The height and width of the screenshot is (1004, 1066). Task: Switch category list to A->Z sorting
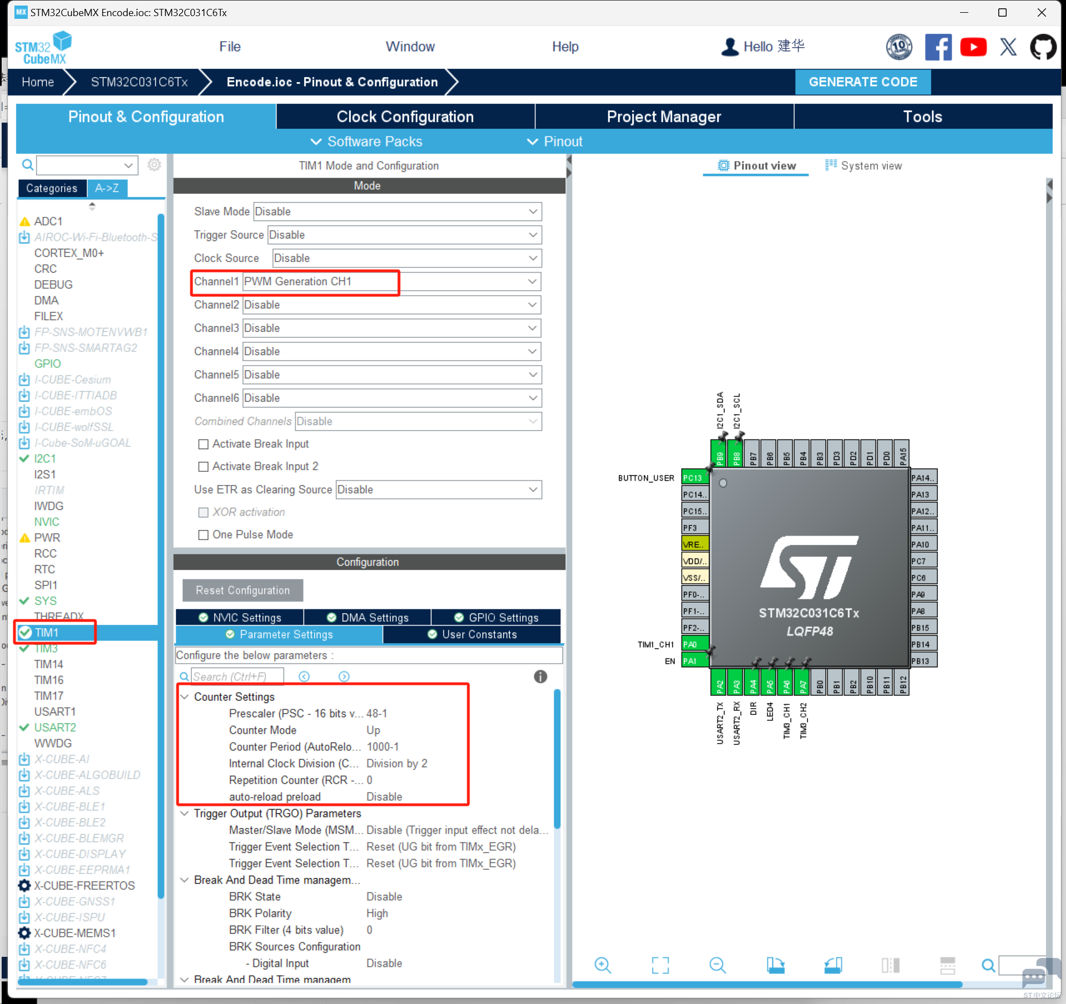(x=107, y=188)
